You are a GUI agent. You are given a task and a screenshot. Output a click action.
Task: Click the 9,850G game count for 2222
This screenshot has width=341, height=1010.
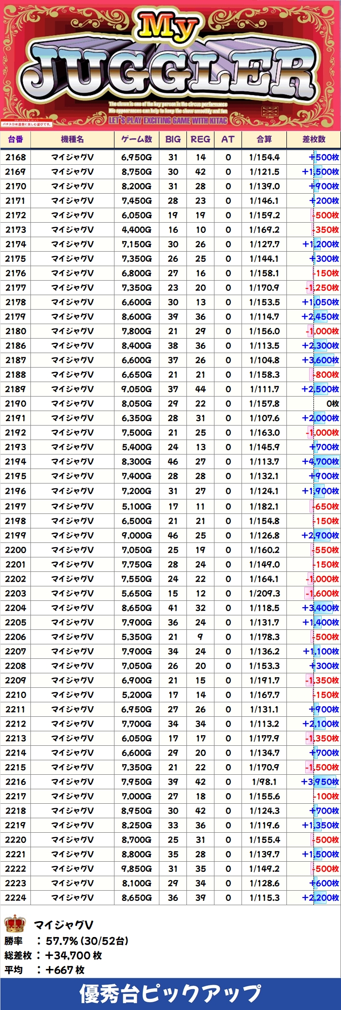(x=137, y=868)
